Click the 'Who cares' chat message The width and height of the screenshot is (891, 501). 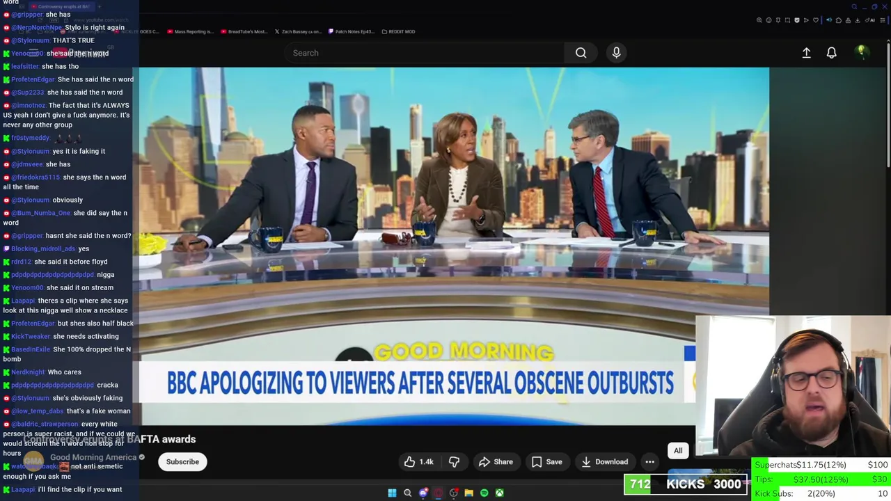(64, 372)
